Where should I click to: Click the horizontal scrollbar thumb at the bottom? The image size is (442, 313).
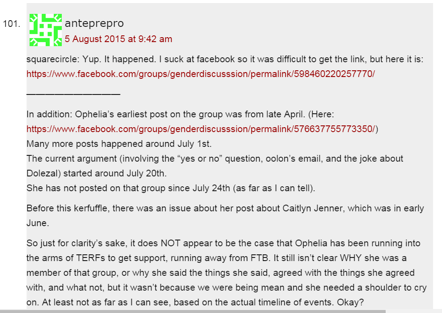[x=193, y=311]
